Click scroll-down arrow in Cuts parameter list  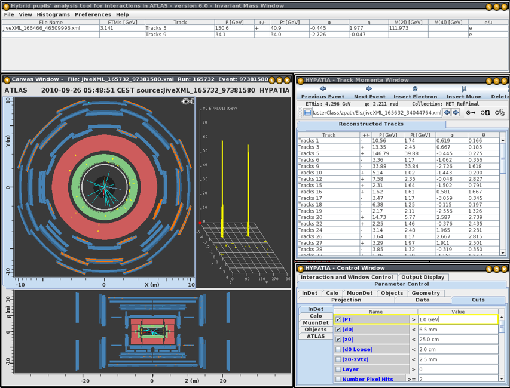pyautogui.click(x=501, y=378)
